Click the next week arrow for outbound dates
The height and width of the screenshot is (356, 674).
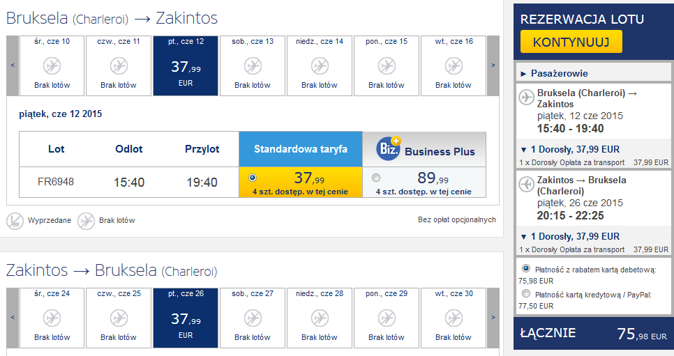tap(493, 65)
